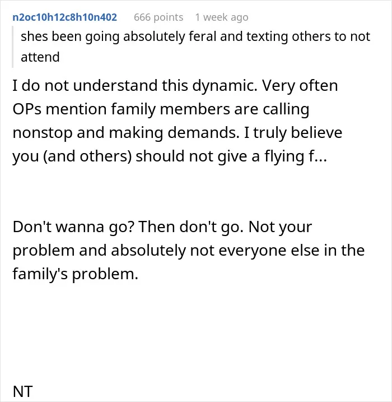
Task: Click the sentence 'Don't wanna go? Then don't go.'
Action: (128, 227)
